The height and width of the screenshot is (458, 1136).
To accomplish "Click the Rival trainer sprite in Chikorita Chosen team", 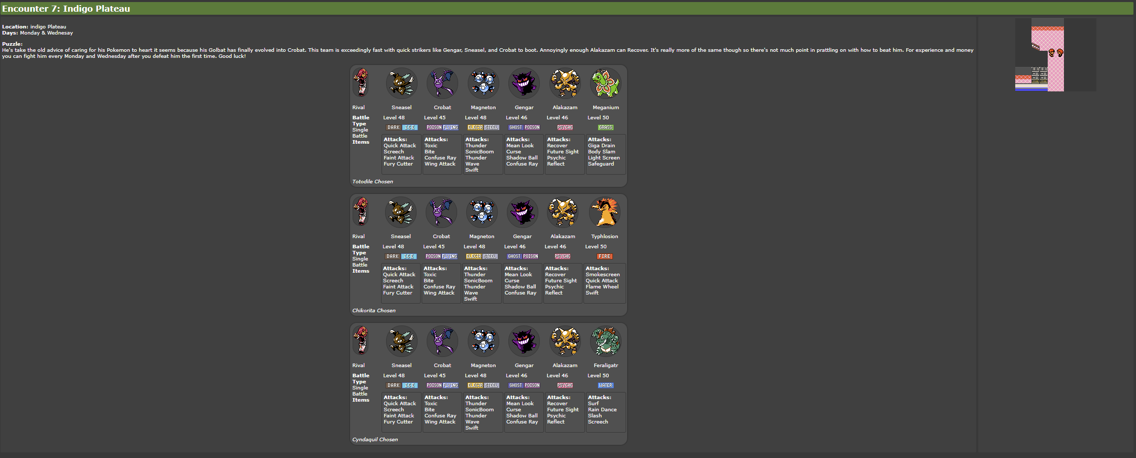I will coord(361,212).
